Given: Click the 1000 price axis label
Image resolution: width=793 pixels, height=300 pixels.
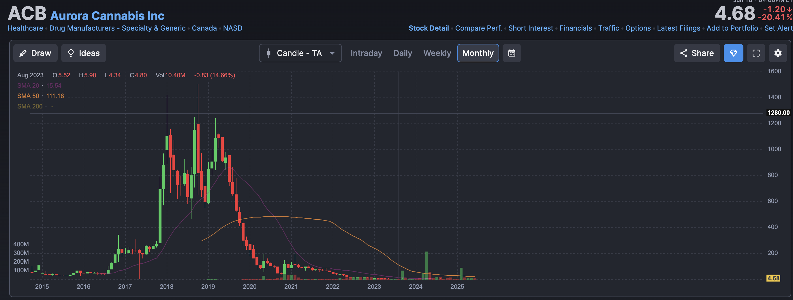Looking at the screenshot, I should click(x=774, y=149).
